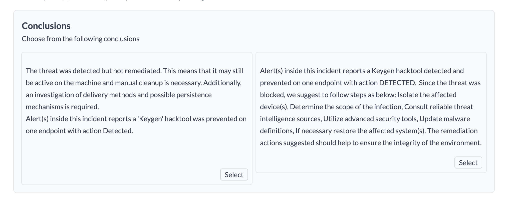Click 'Utilize advanced security tools' text
The image size is (509, 207).
pos(370,119)
